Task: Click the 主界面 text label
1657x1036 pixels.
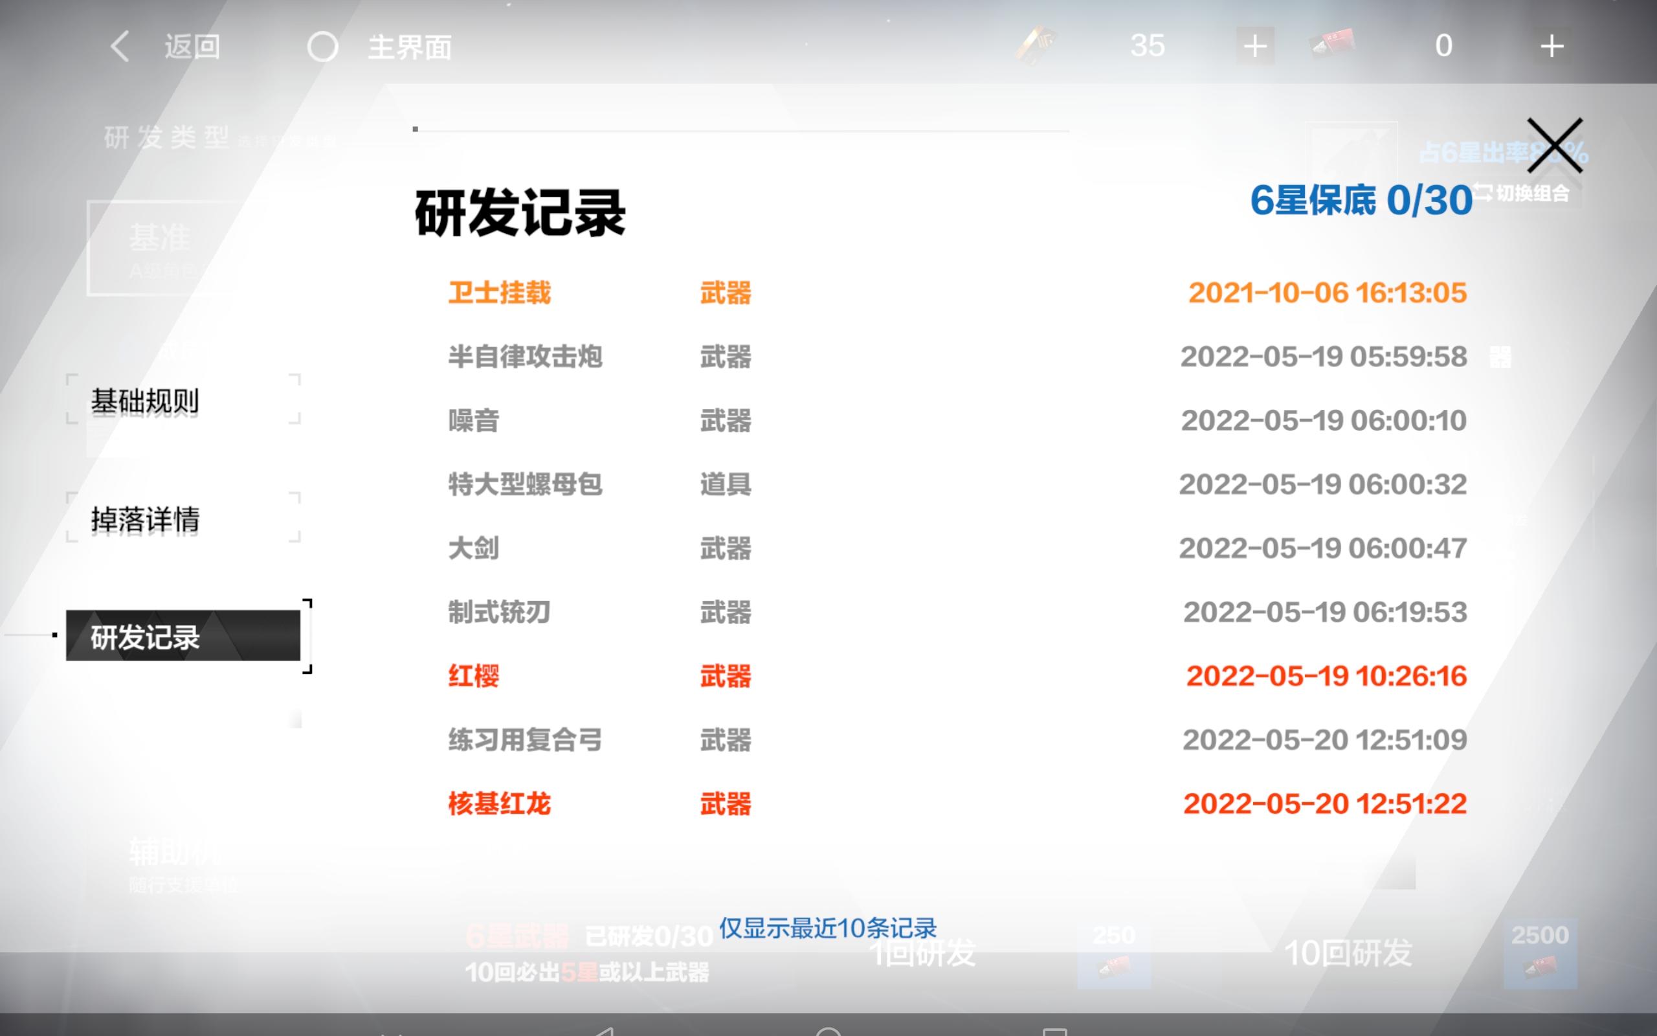Action: click(x=410, y=48)
